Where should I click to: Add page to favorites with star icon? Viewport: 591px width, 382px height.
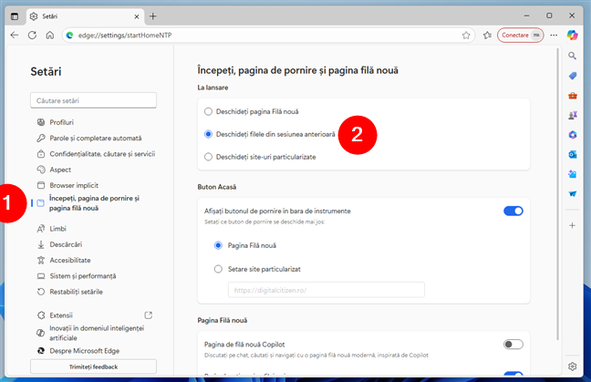click(x=466, y=35)
